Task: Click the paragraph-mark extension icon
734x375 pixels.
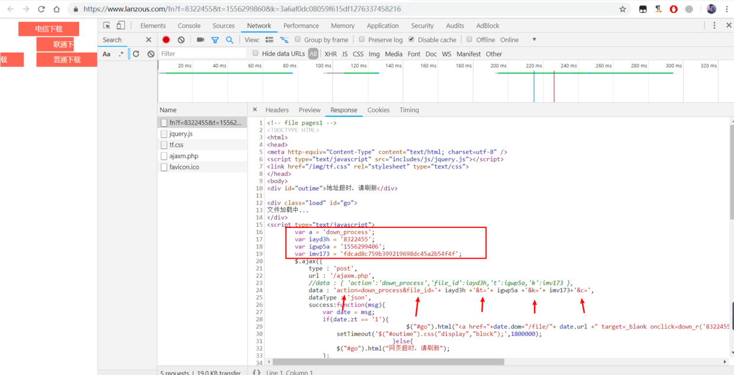Action: point(658,9)
